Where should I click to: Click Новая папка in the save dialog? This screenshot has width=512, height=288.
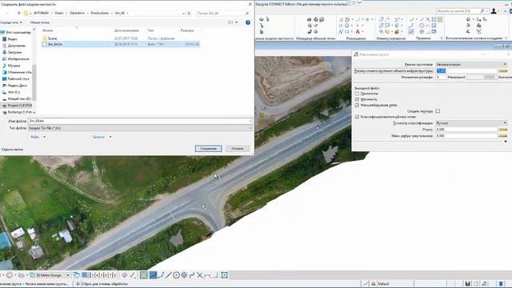[40, 22]
